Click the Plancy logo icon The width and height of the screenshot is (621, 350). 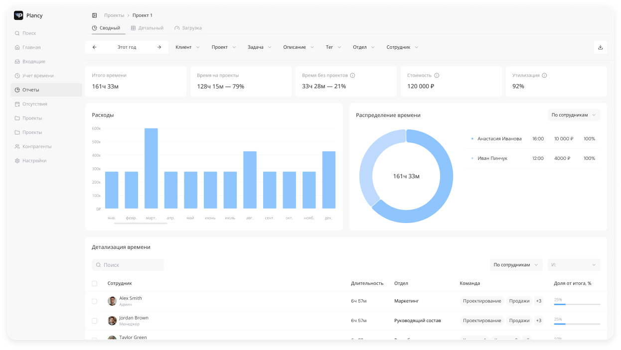[x=18, y=15]
